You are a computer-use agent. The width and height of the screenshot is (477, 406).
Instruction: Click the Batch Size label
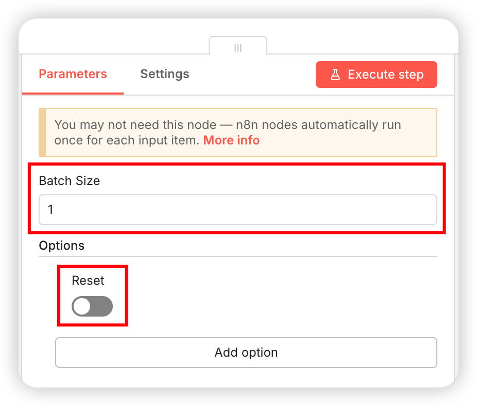[69, 181]
